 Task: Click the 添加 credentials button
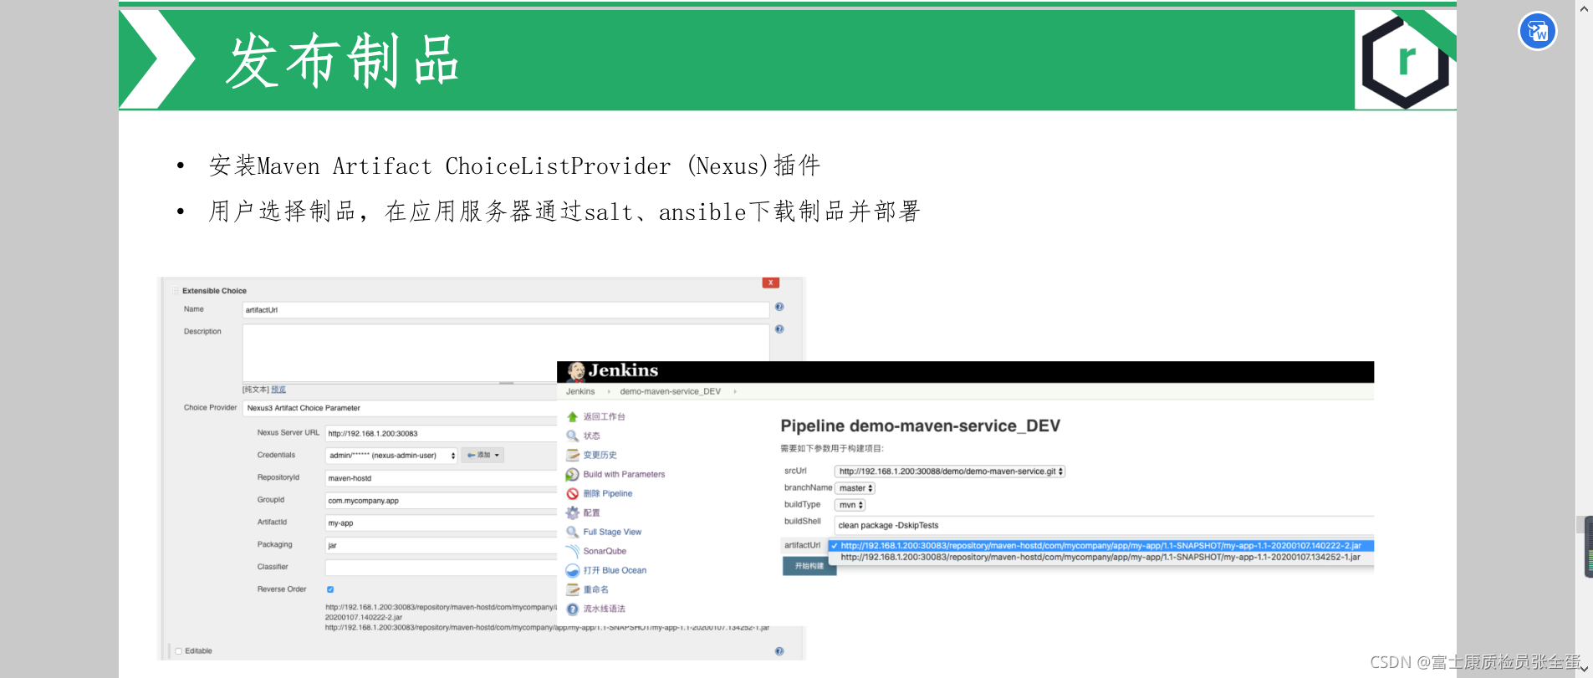click(483, 456)
